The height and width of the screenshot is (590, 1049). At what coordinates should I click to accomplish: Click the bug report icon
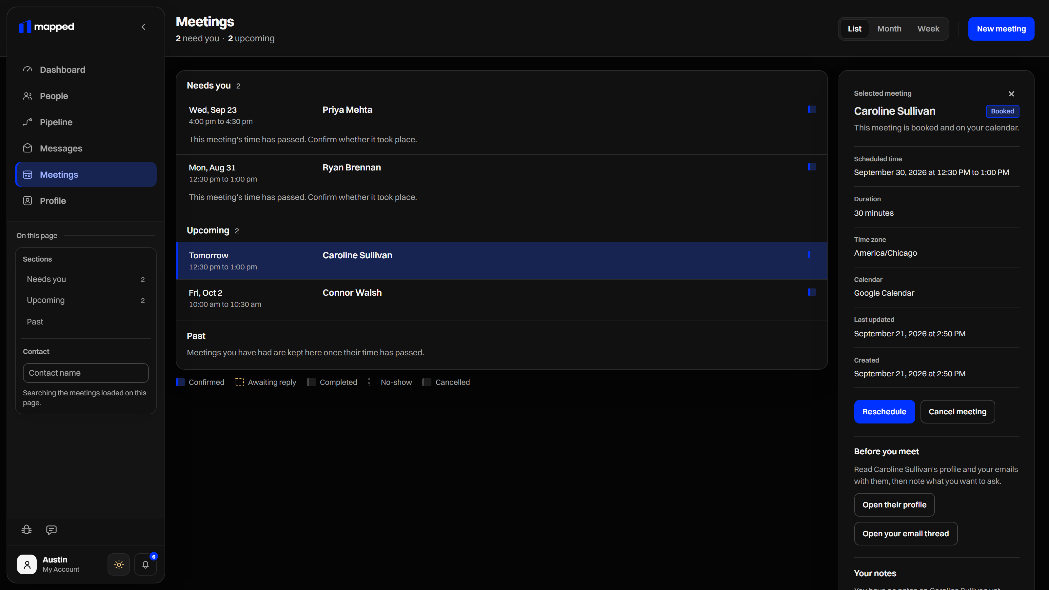(x=27, y=530)
